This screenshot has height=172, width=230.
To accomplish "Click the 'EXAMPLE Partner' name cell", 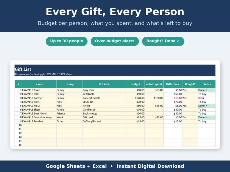I will pyautogui.click(x=39, y=98).
